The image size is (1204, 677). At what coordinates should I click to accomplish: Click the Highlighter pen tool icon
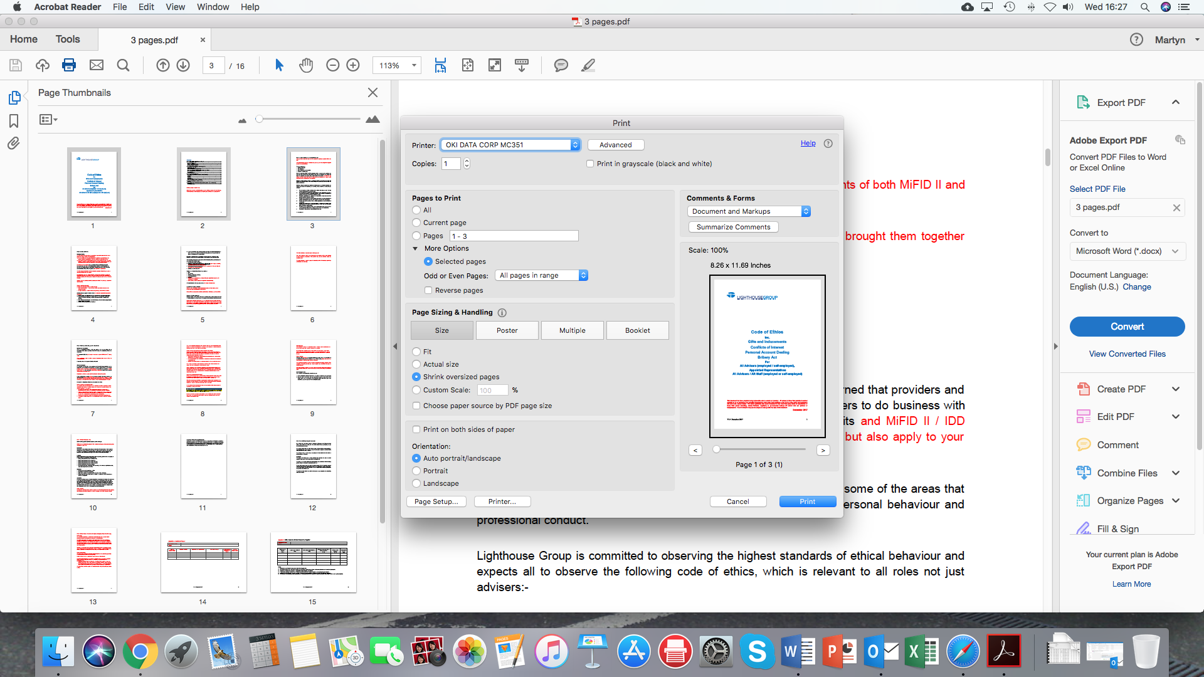(588, 65)
